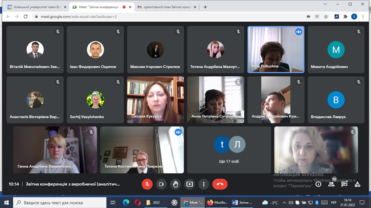The image size is (371, 208).
Task: Select the Nina Pidluzhna video tile
Action: 276,49
